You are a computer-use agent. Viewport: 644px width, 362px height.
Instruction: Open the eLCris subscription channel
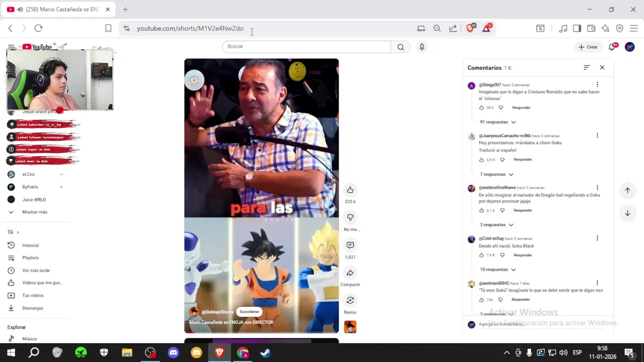tap(28, 174)
